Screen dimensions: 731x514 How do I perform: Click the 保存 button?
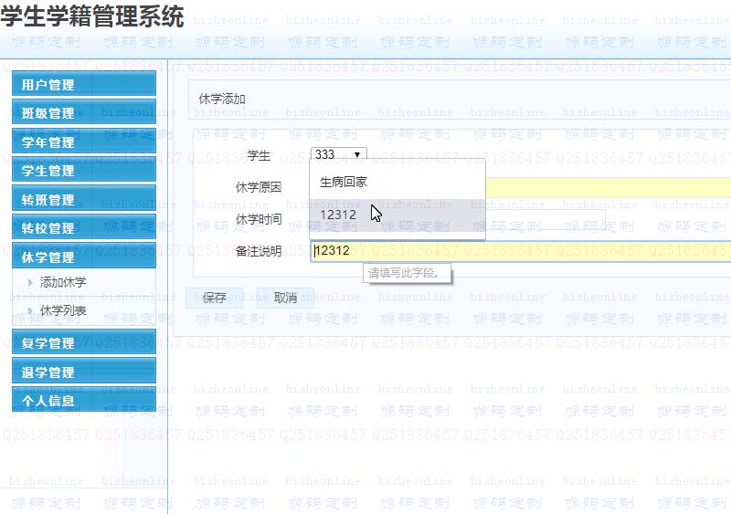[x=214, y=298]
